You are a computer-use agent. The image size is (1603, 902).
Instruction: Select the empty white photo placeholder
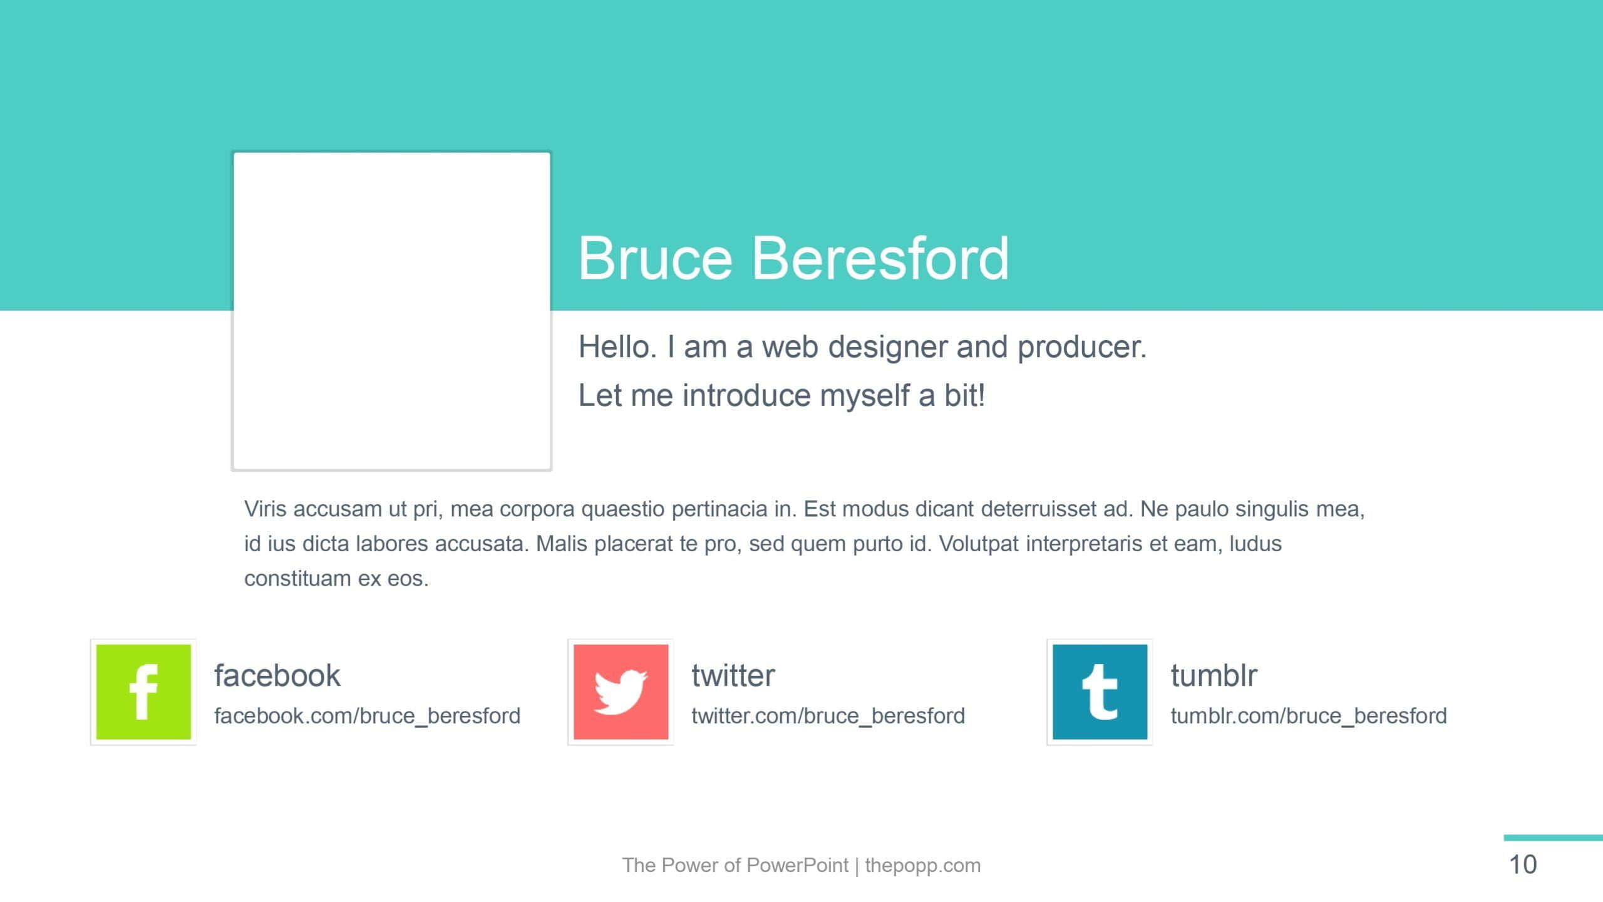pos(391,311)
